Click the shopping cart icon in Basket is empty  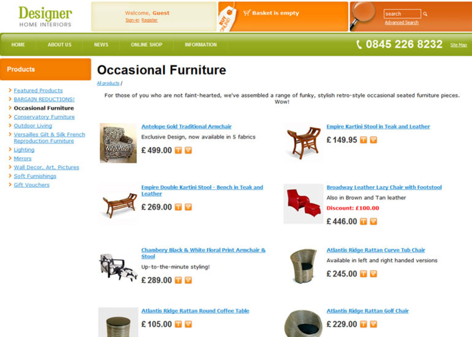247,13
